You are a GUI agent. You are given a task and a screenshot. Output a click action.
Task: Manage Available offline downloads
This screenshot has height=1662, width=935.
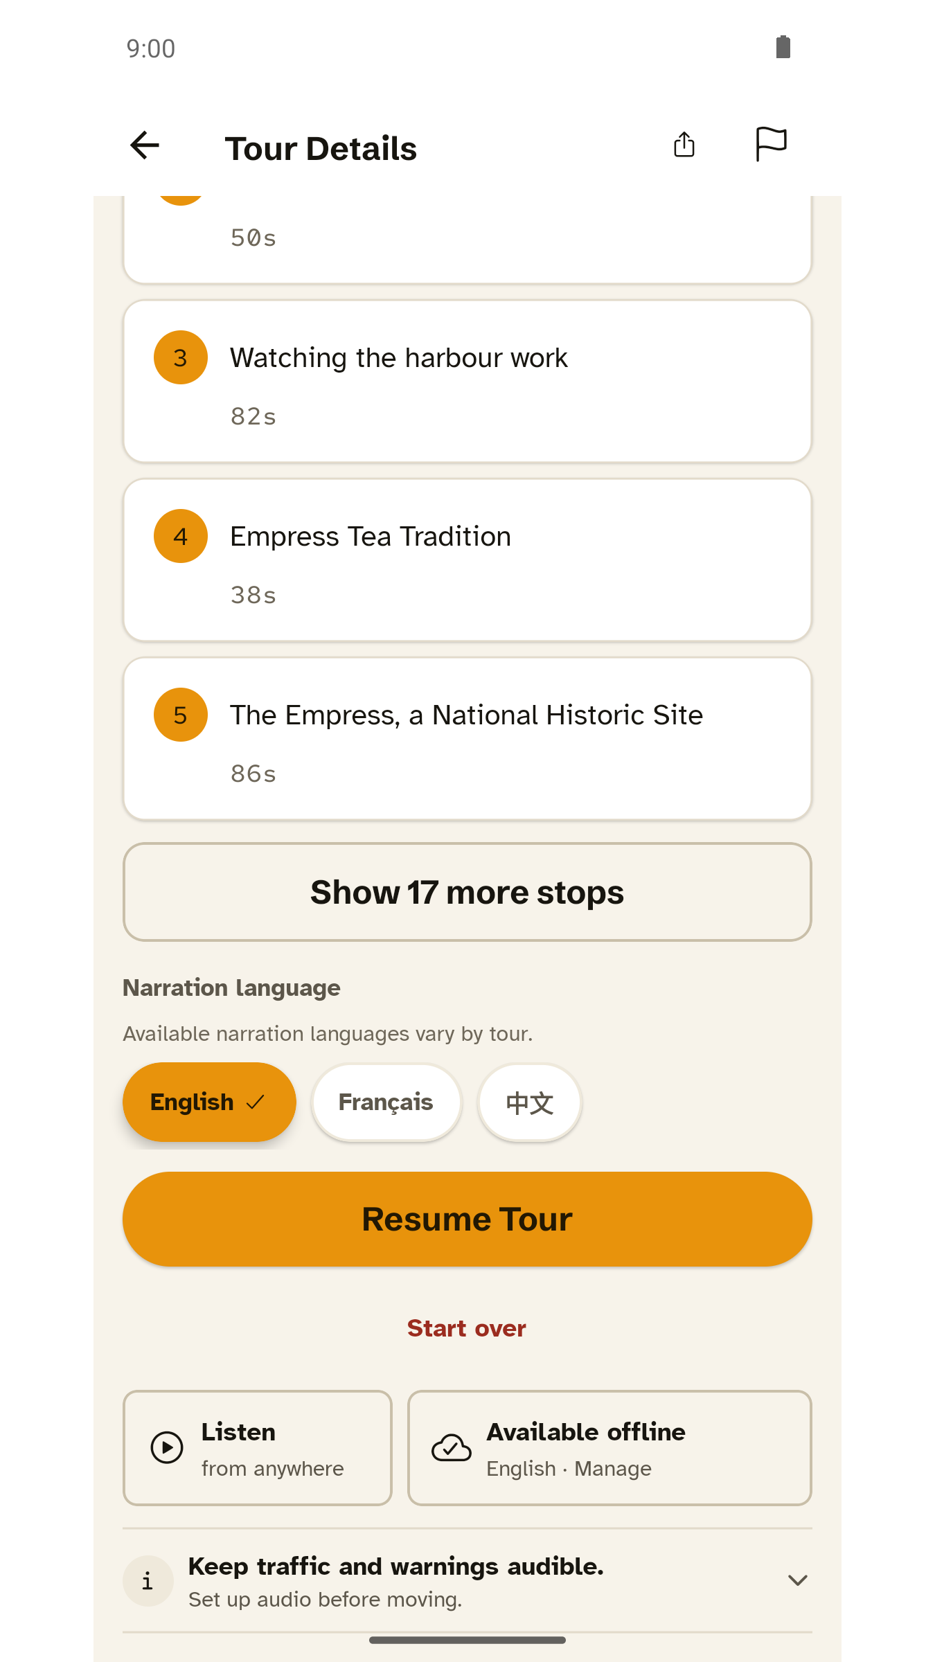click(x=609, y=1448)
